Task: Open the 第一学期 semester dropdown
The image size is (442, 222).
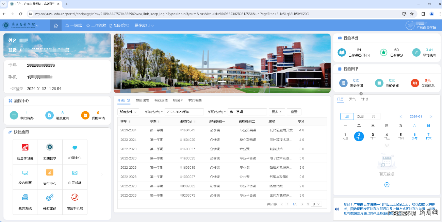Action: click(247, 111)
